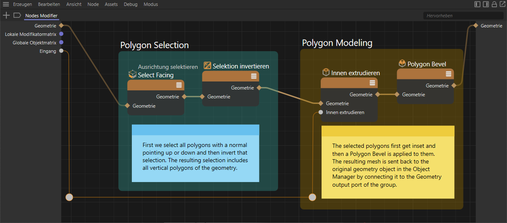Select the Polygon Selection group title
Image resolution: width=507 pixels, height=223 pixels.
pyautogui.click(x=154, y=45)
